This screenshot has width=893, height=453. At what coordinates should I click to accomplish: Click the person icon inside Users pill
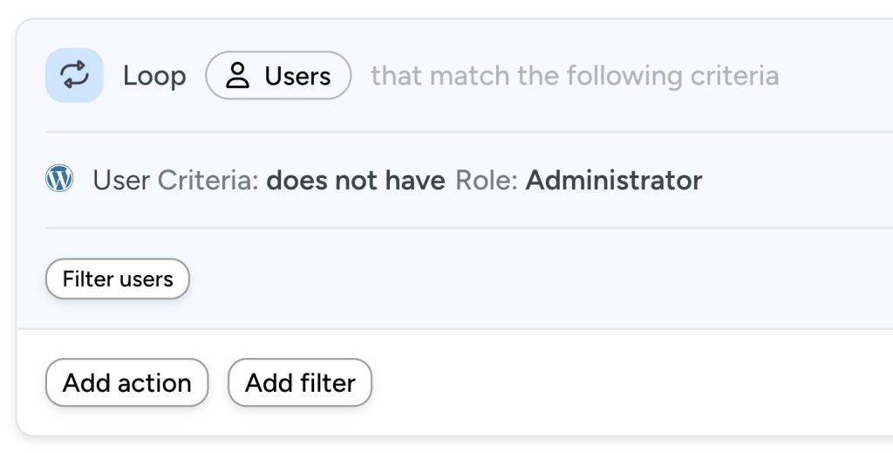[x=237, y=76]
